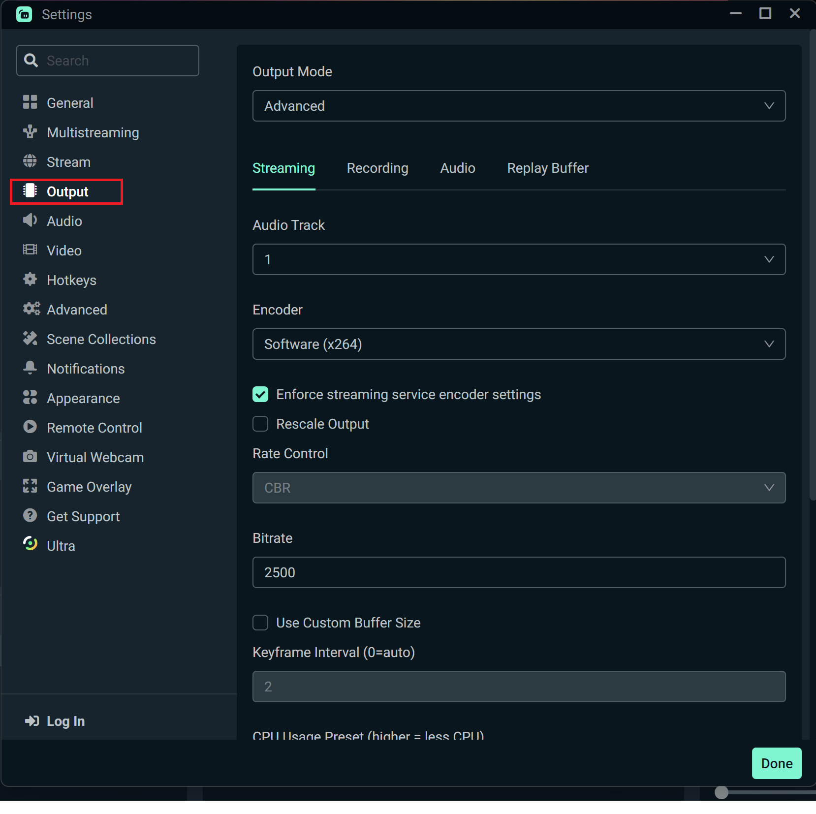816x814 pixels.
Task: Click the General grid icon
Action: coord(30,102)
